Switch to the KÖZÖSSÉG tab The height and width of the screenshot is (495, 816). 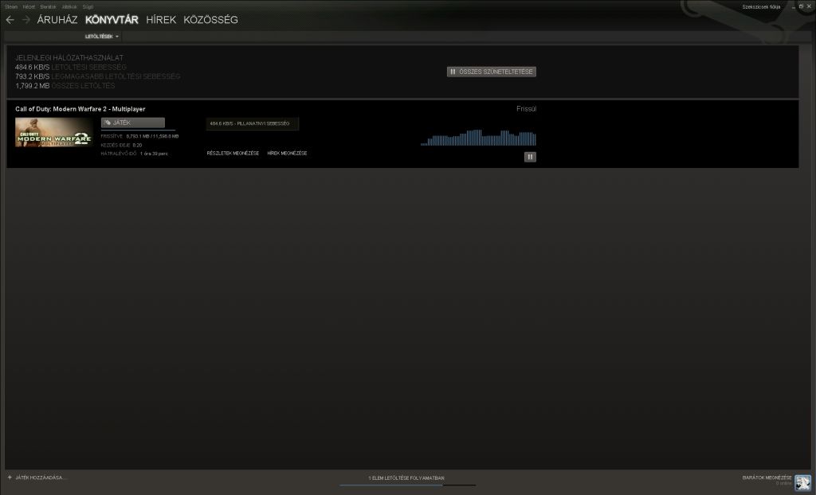(210, 20)
